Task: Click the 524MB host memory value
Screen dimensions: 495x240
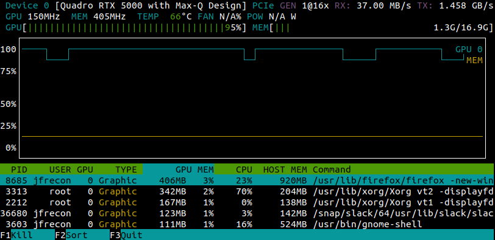Action: [x=293, y=224]
